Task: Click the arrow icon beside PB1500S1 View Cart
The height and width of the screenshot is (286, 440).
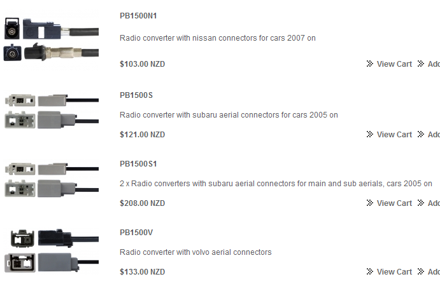Action: (370, 203)
